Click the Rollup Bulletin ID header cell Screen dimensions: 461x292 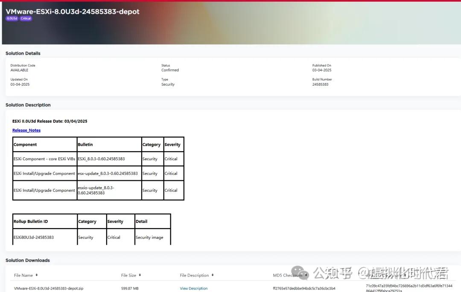click(45, 221)
